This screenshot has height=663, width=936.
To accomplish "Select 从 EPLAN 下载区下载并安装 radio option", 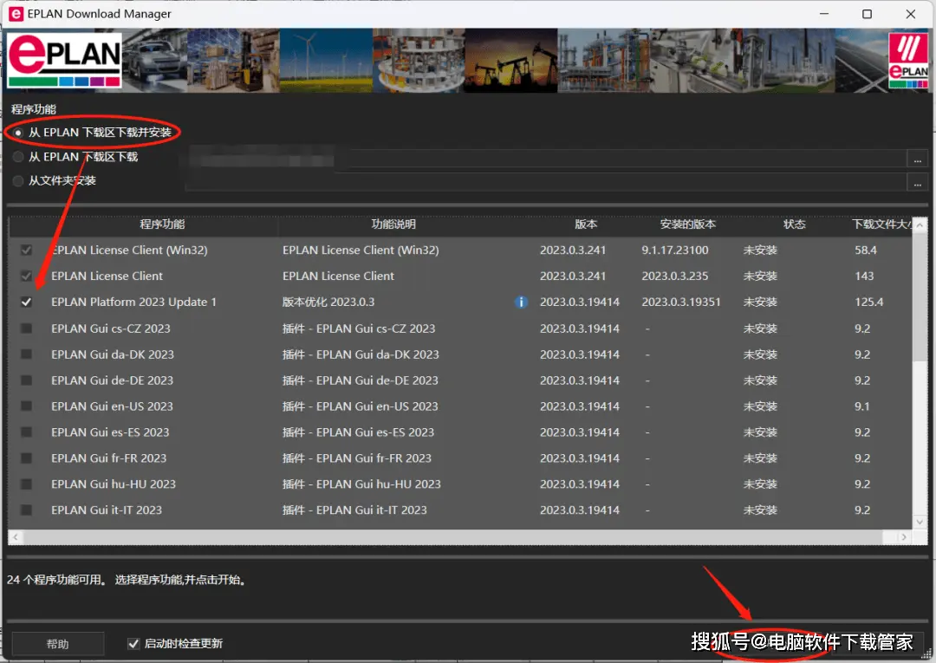I will coord(18,133).
